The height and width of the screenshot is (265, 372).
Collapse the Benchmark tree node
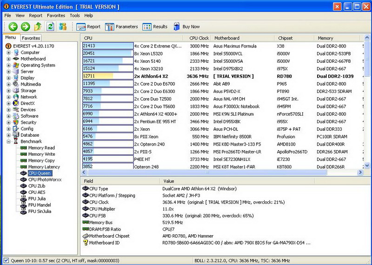pos(8,141)
